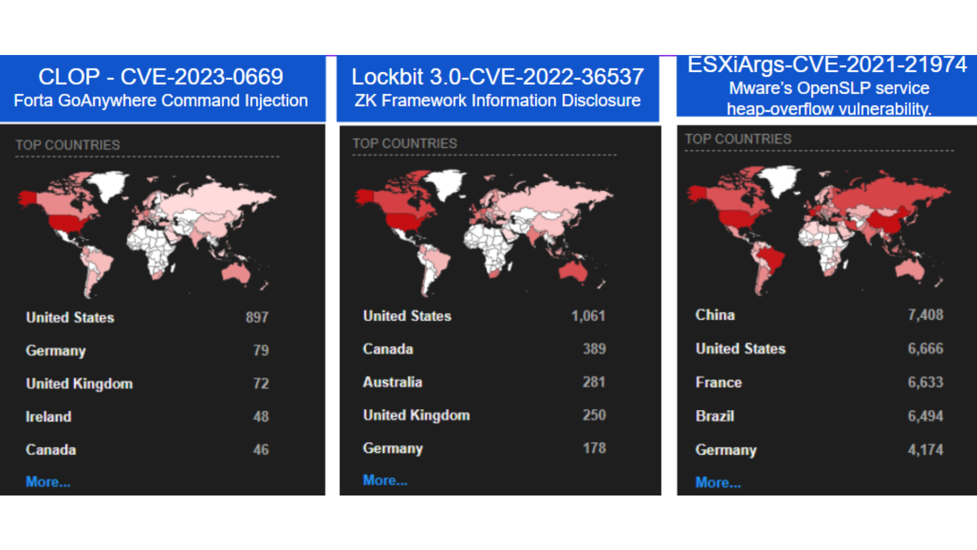The image size is (977, 550).
Task: Click the ESXiArgs panel world map
Action: click(x=819, y=230)
